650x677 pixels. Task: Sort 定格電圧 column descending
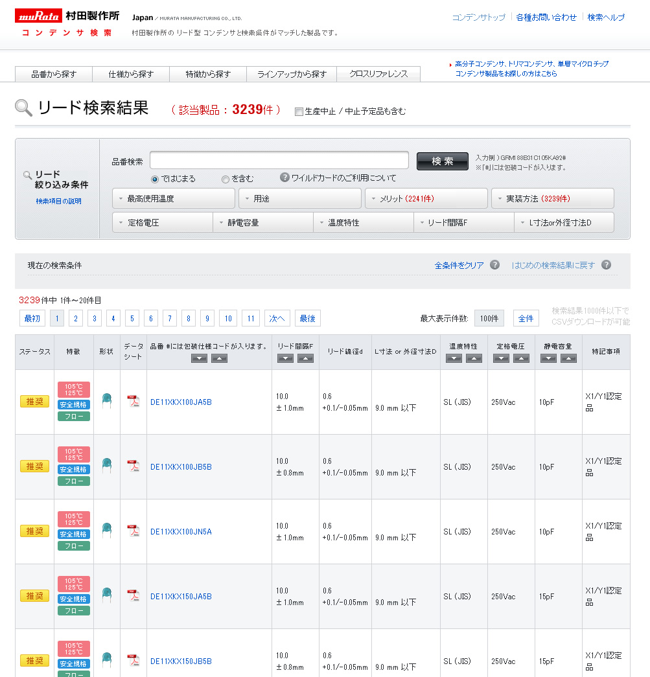point(501,358)
